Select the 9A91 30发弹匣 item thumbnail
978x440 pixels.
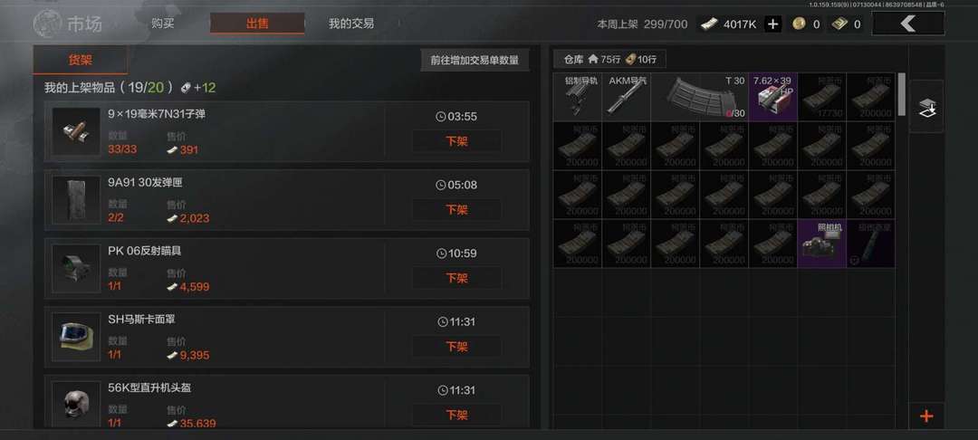[76, 199]
